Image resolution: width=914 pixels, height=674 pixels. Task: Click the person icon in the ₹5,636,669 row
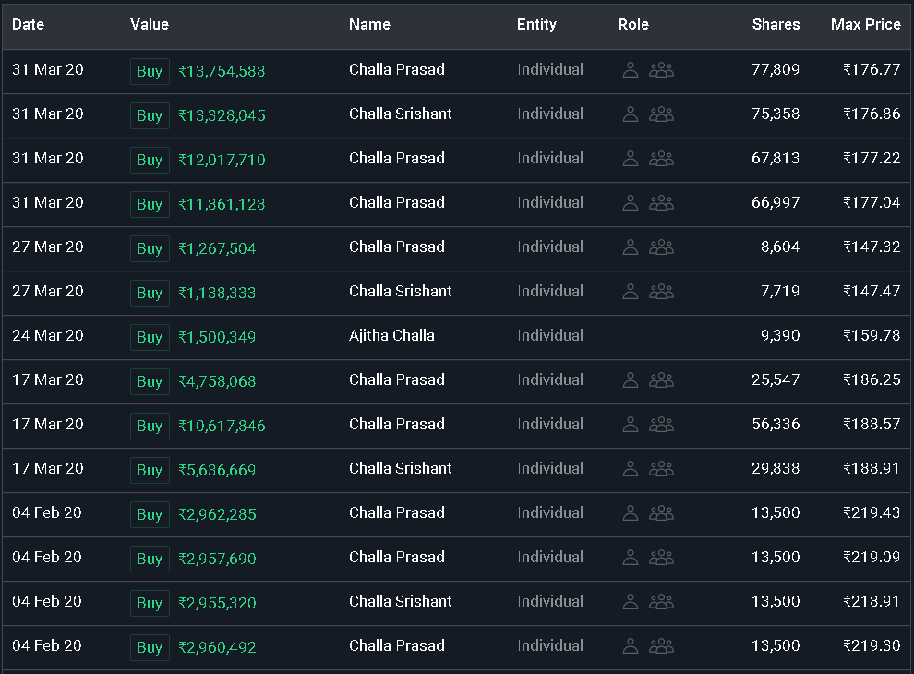[x=631, y=469]
